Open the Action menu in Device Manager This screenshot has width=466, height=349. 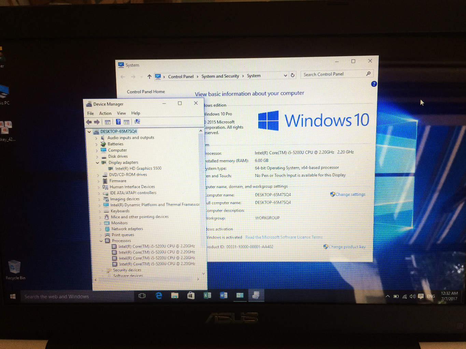[105, 113]
